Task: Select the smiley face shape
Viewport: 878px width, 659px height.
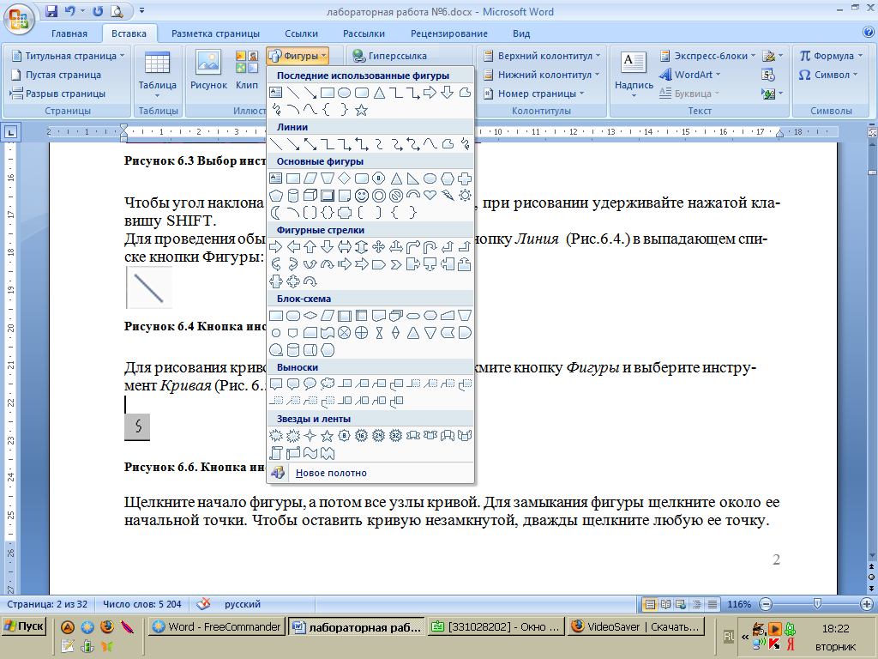Action: (362, 196)
